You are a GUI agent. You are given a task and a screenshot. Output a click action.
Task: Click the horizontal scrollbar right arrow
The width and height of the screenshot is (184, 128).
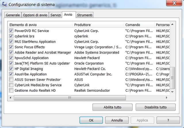168,98
